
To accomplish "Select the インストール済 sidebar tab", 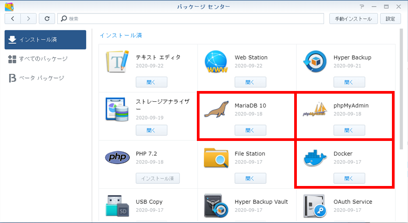I will pos(45,40).
